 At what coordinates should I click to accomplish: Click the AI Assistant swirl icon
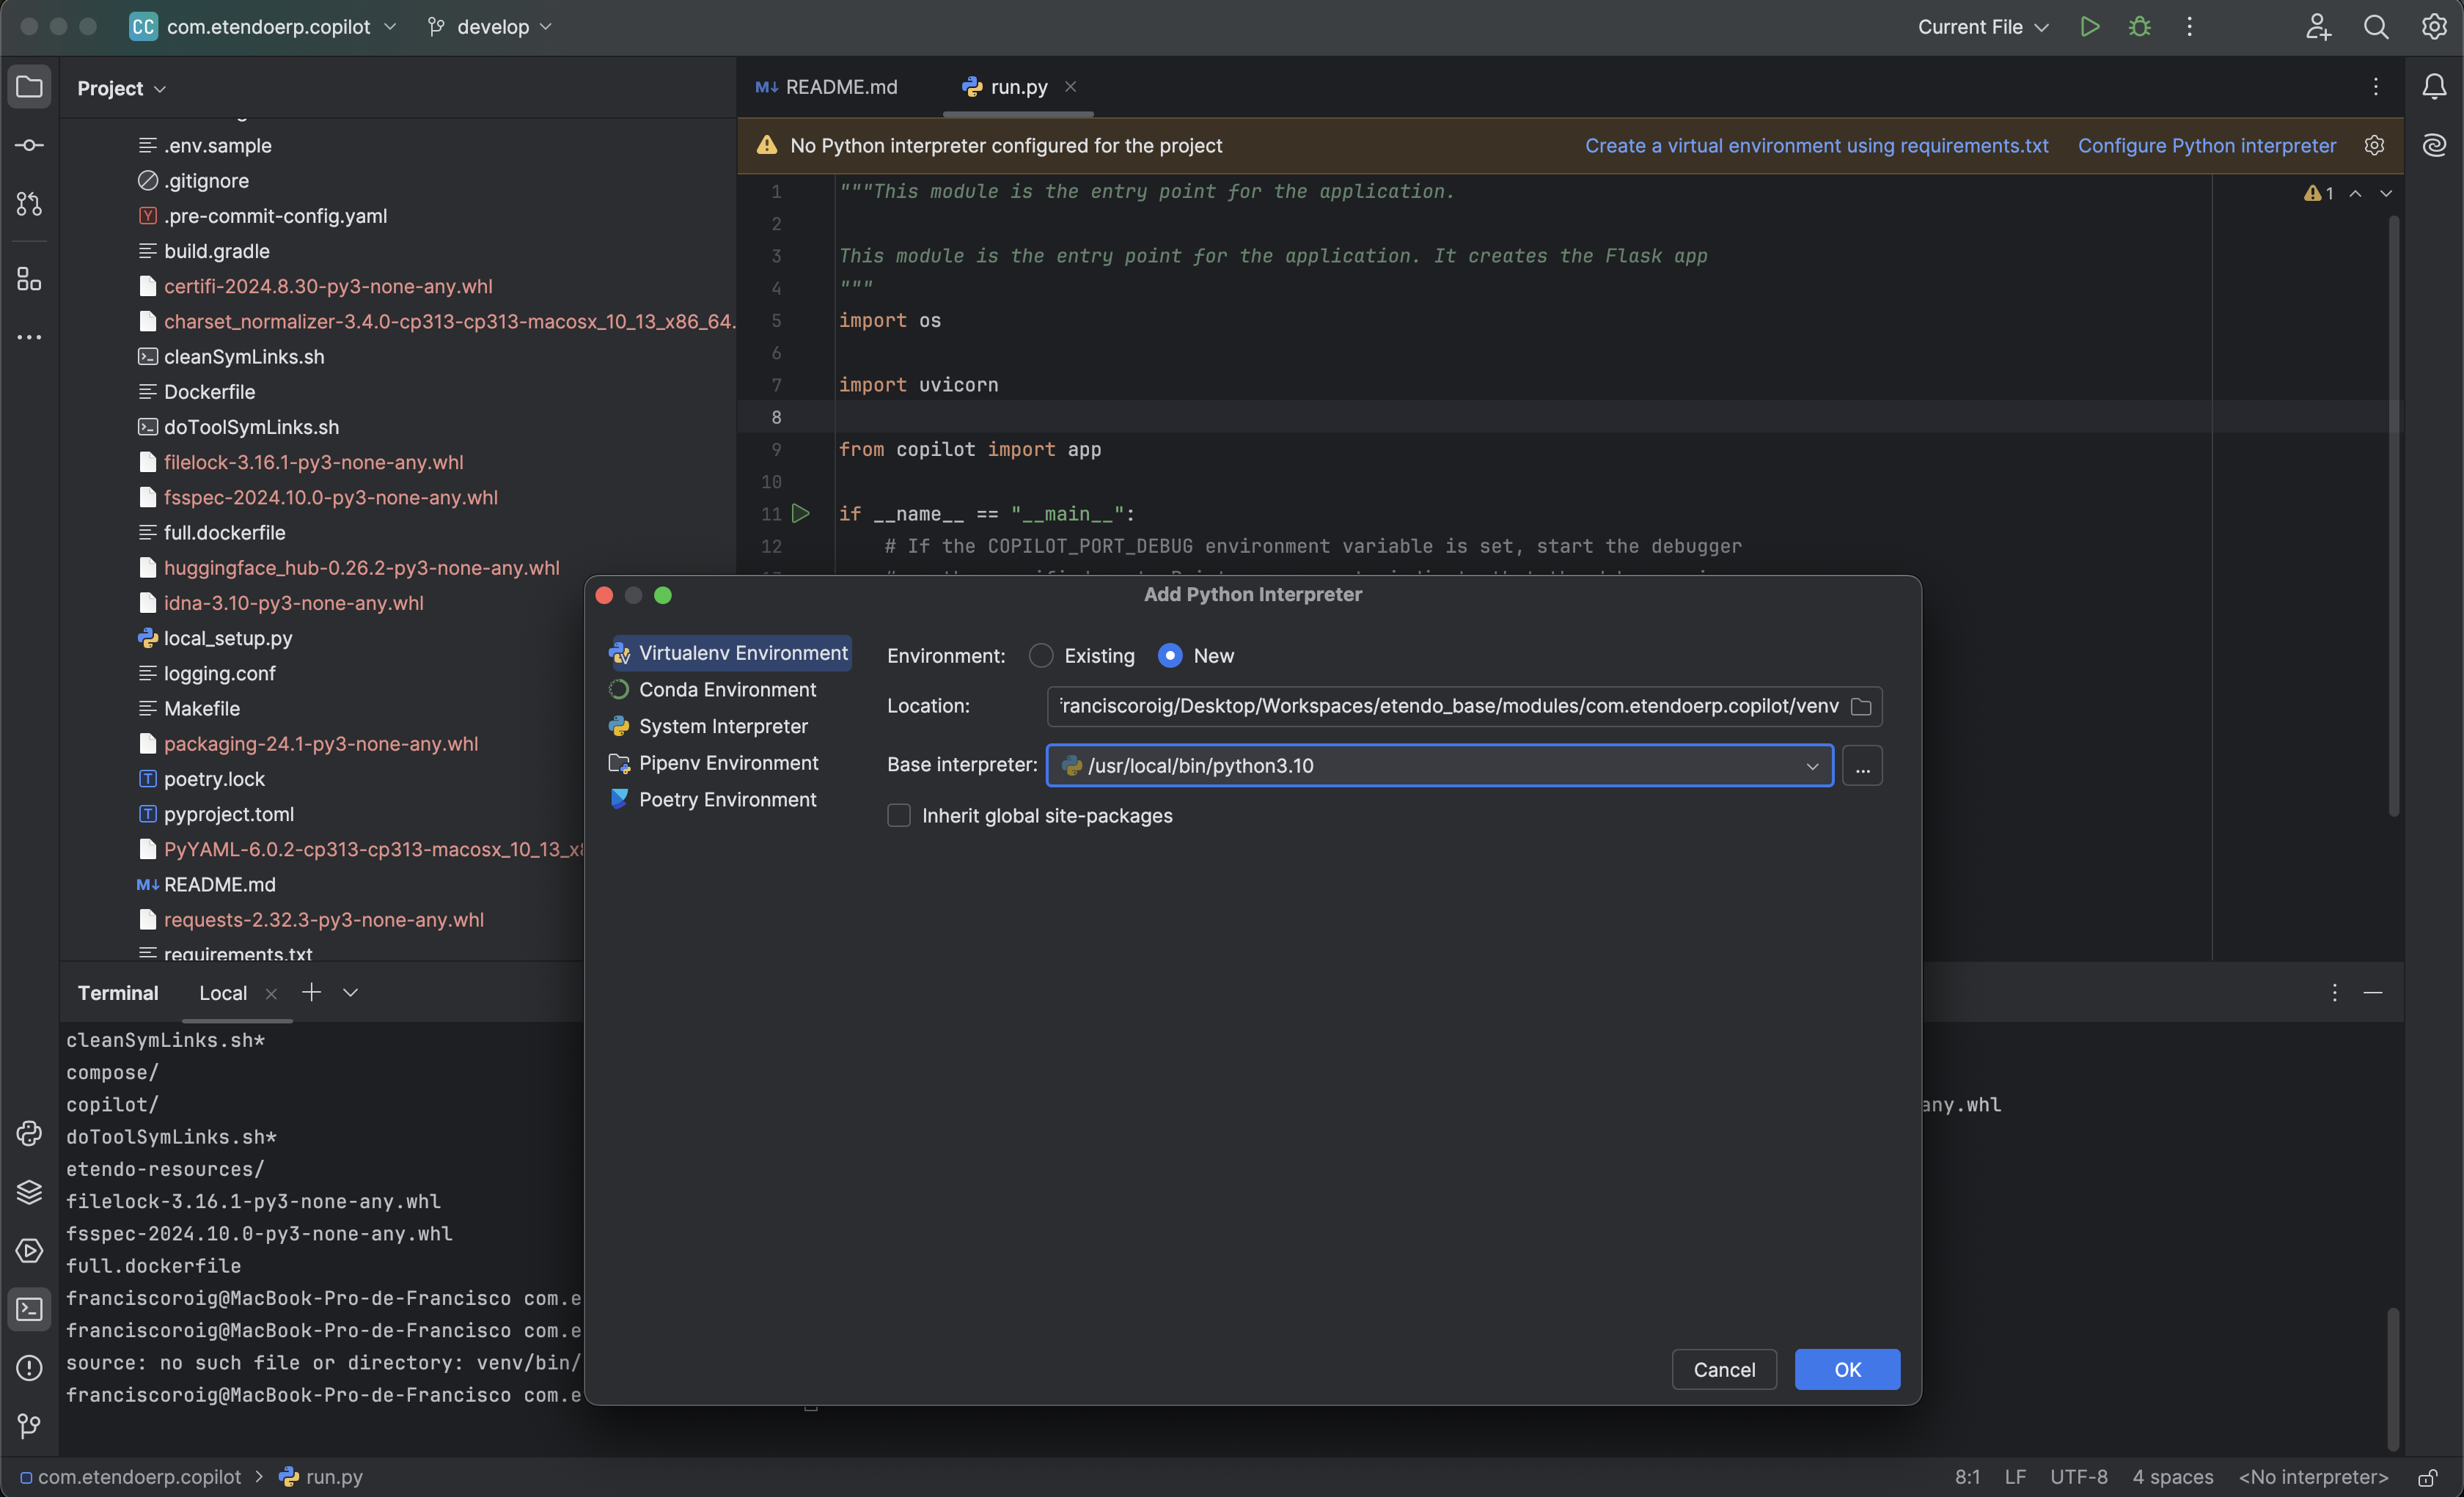tap(2434, 146)
